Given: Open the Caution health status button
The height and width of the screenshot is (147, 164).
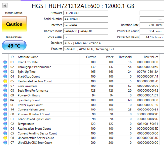Looking at the screenshot, I should (x=14, y=24).
